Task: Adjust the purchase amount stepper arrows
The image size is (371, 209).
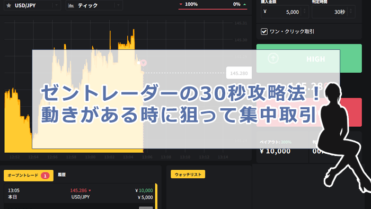Action: (305, 11)
